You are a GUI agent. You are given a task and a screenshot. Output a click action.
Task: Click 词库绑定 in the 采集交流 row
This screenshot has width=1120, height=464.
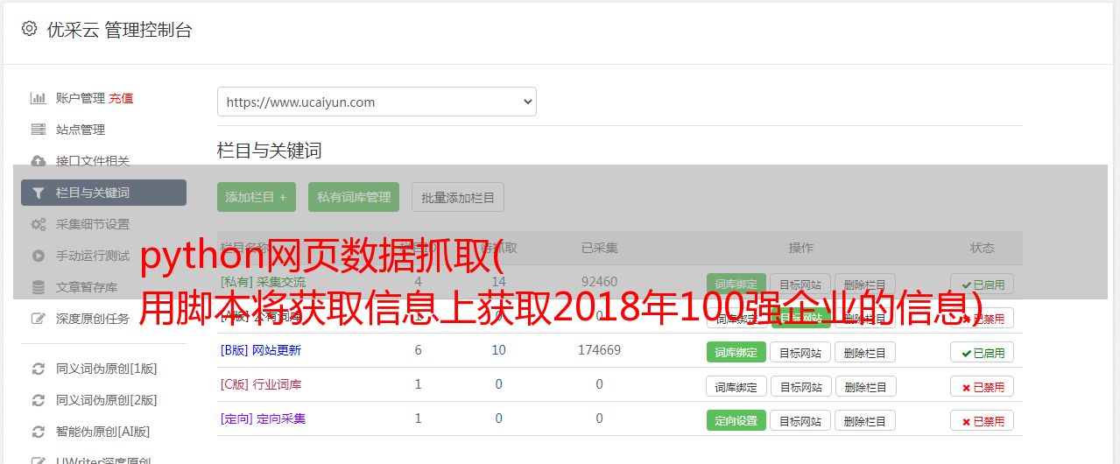click(x=736, y=285)
